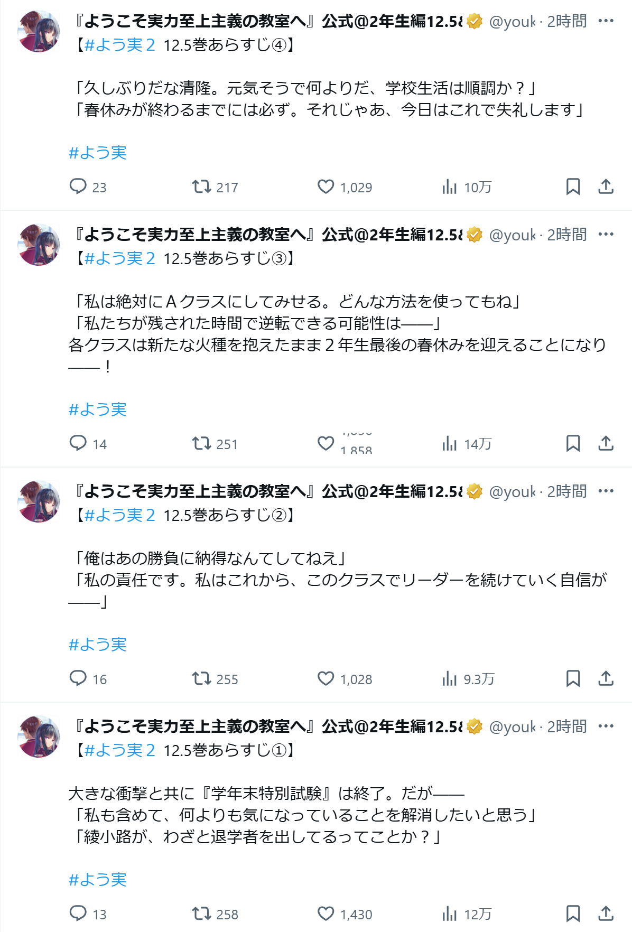Repost the あらすじ① post
Viewport: 632px width, 932px height.
point(201,914)
